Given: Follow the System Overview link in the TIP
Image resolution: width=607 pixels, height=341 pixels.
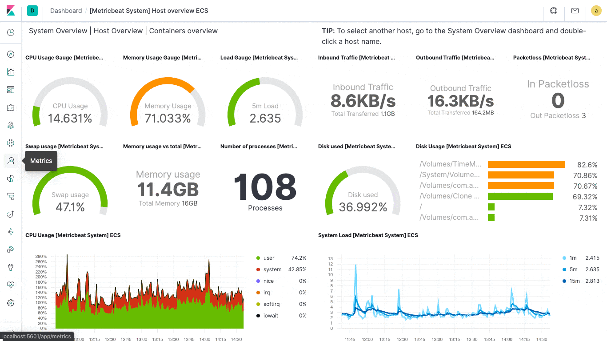Looking at the screenshot, I should (x=477, y=31).
